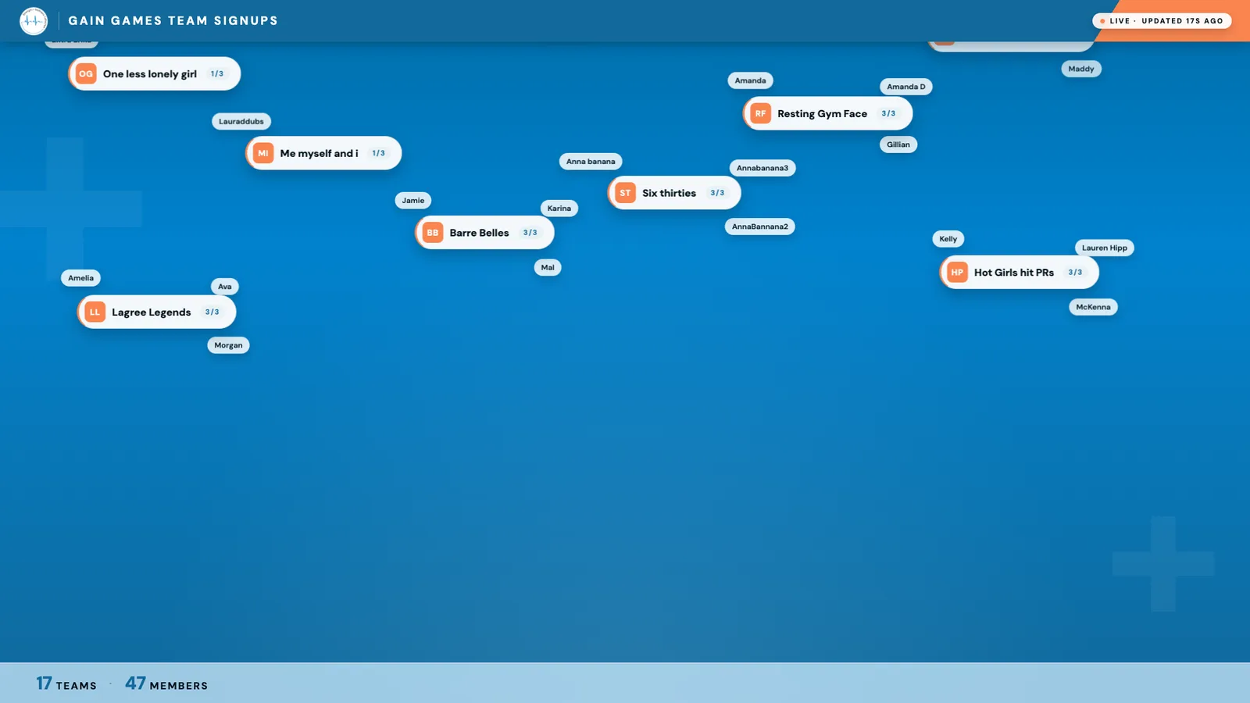Click the MI badge on Me myself and i
The image size is (1250, 703).
(x=263, y=153)
